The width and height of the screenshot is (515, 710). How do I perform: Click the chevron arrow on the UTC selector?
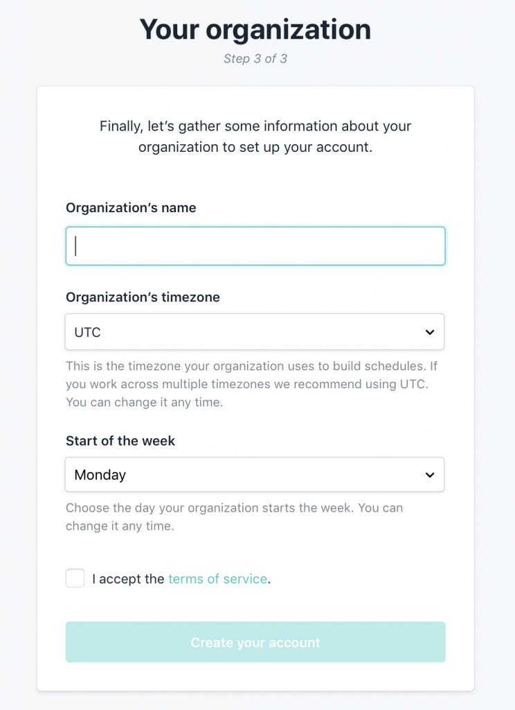430,332
